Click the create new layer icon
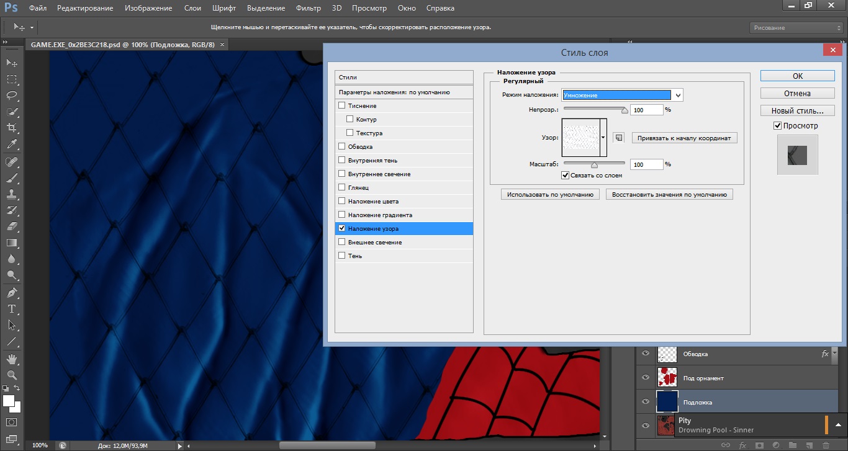 click(x=808, y=445)
